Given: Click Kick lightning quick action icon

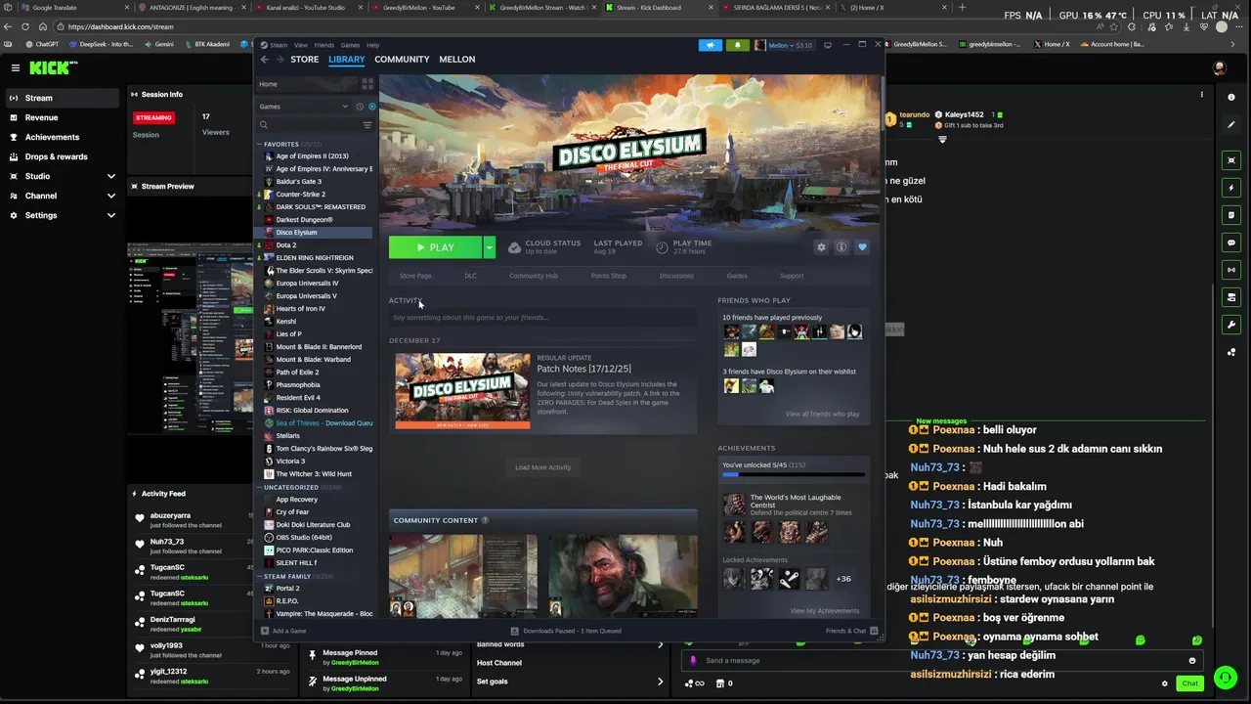Looking at the screenshot, I should tap(1231, 188).
